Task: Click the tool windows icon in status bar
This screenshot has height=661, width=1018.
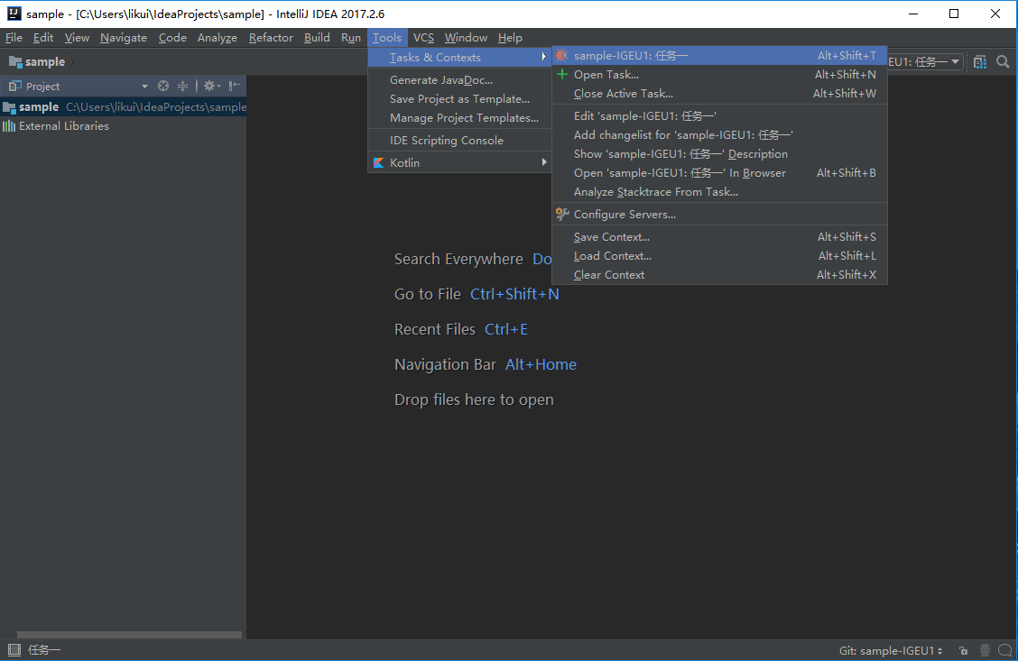Action: point(14,649)
